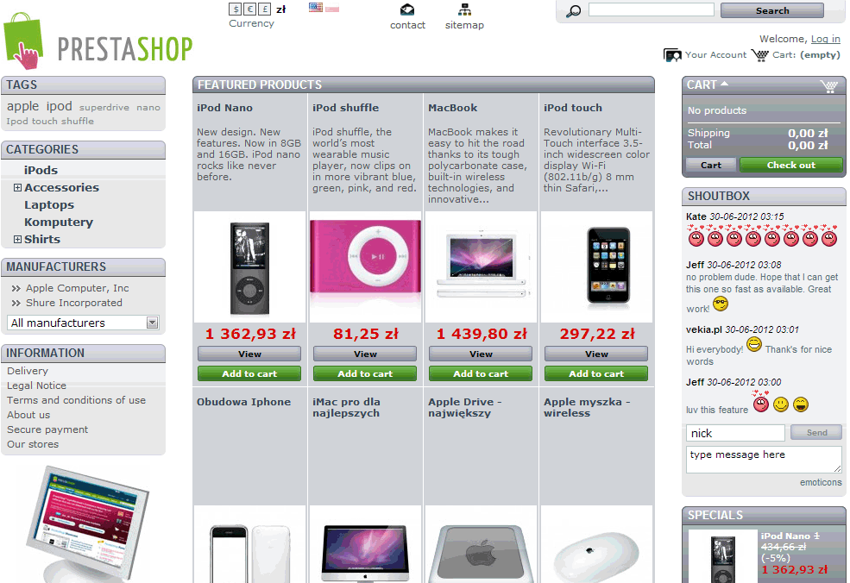Viewport: 850px width, 583px height.
Task: Open the iPods category
Action: pyautogui.click(x=41, y=170)
